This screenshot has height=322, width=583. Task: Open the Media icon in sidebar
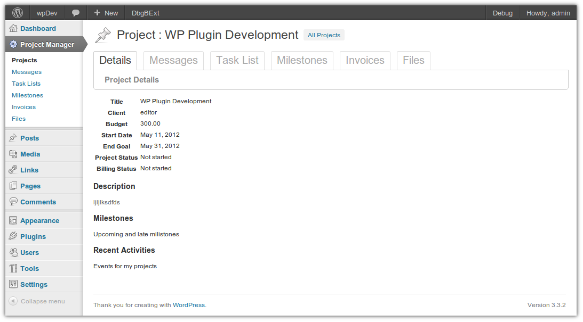click(x=13, y=154)
